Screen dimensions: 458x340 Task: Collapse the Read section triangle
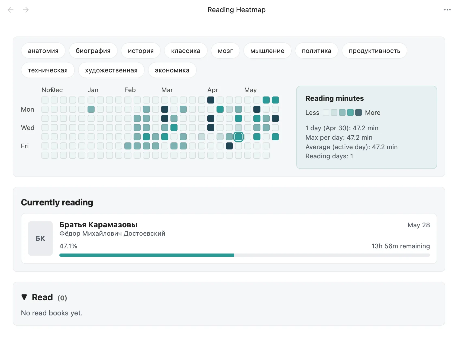(24, 297)
